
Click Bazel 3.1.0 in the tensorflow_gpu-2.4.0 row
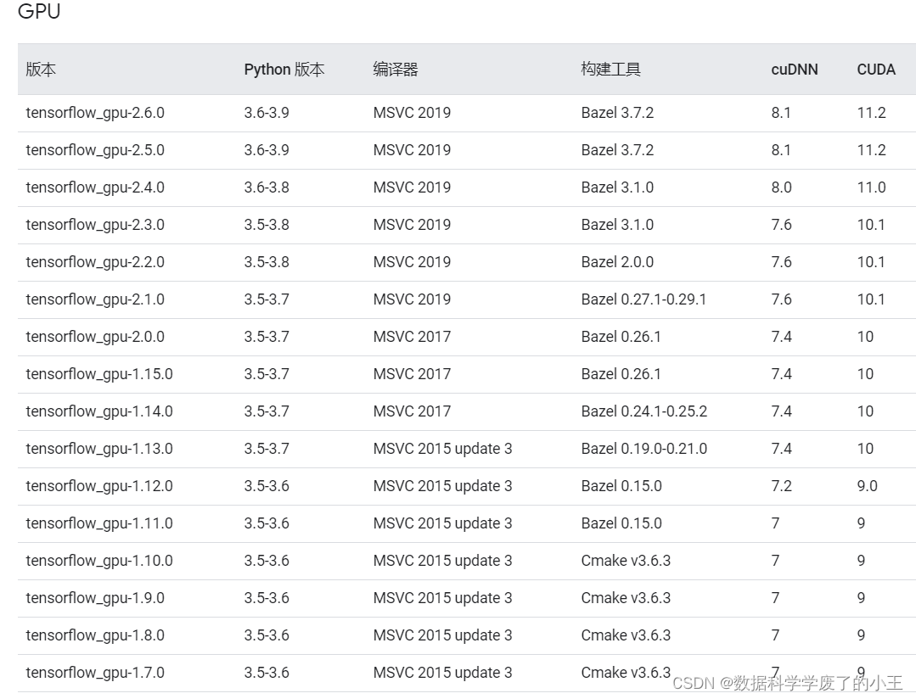(x=617, y=187)
